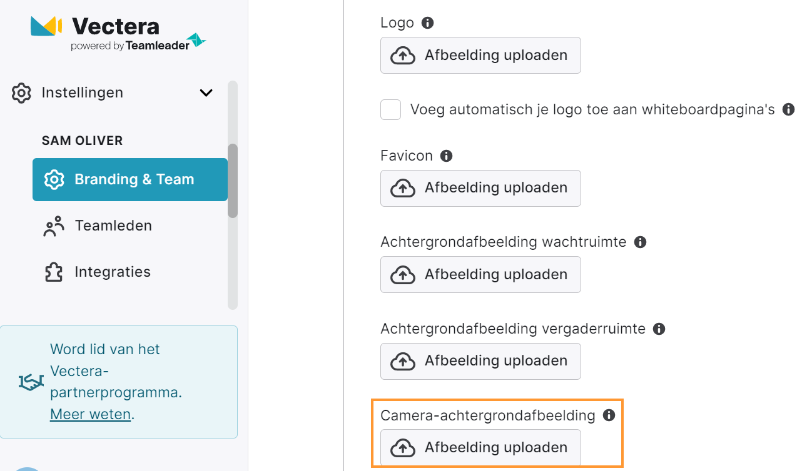Collapse the Instellingen section chevron
The height and width of the screenshot is (471, 812).
[x=206, y=93]
